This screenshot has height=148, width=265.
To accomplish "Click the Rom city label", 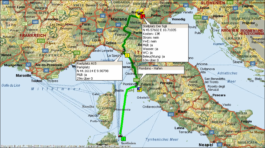I will point(182,112).
